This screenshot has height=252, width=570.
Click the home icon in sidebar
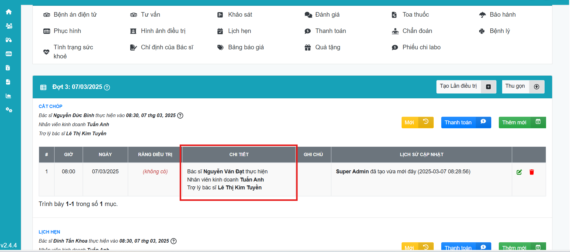coord(9,12)
